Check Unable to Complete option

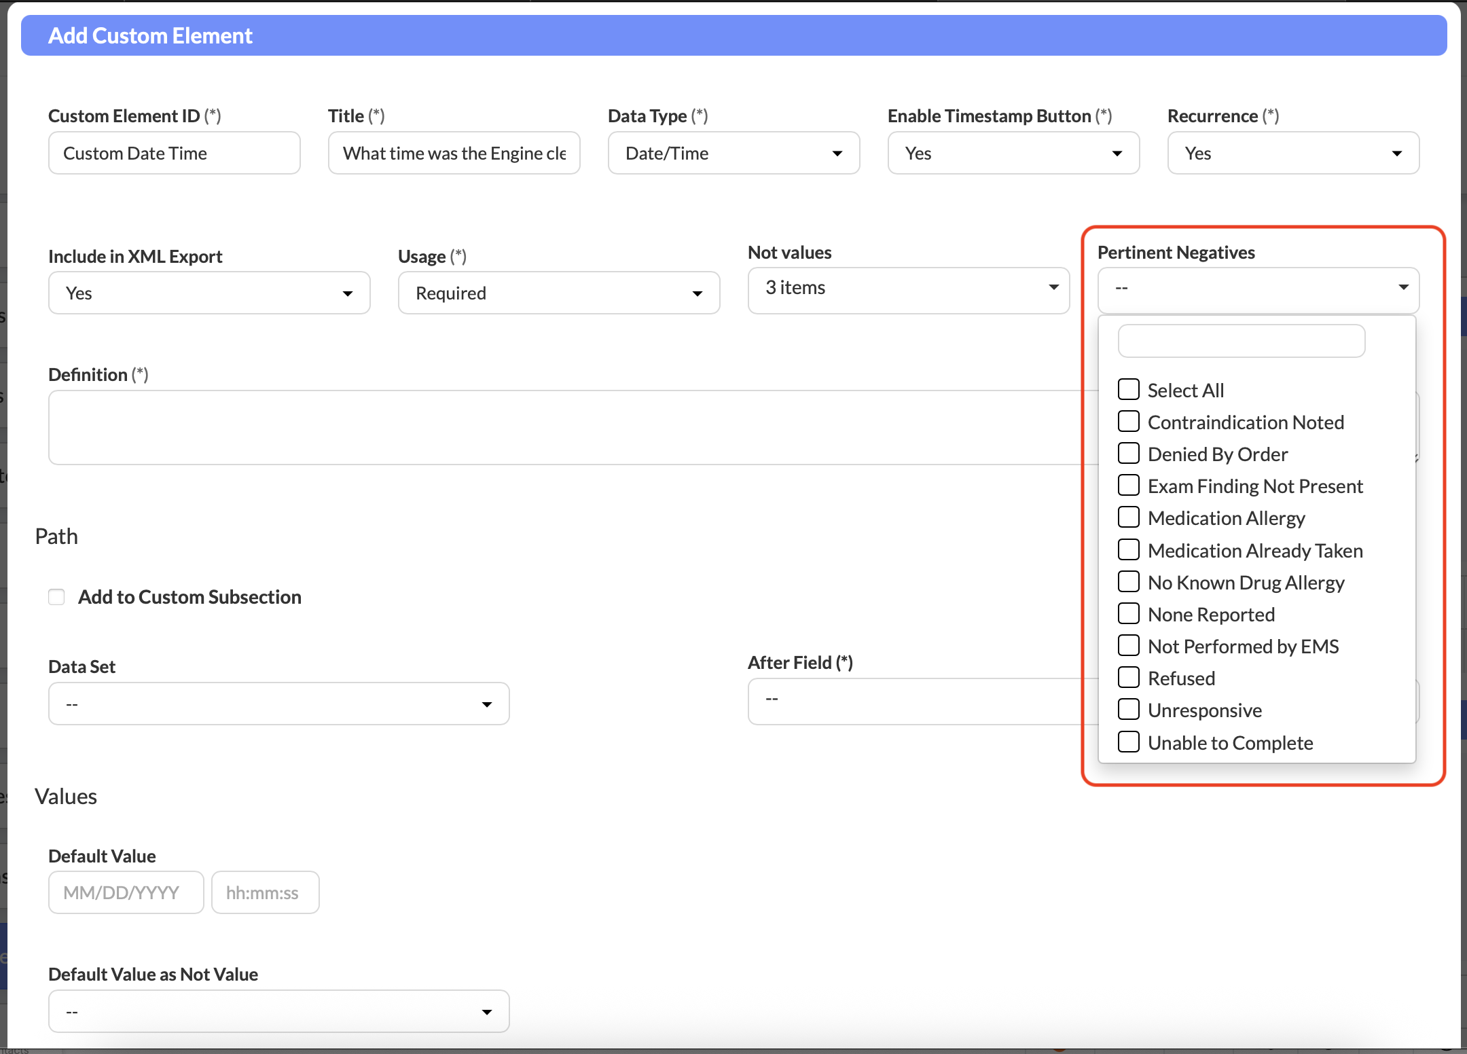coord(1129,742)
